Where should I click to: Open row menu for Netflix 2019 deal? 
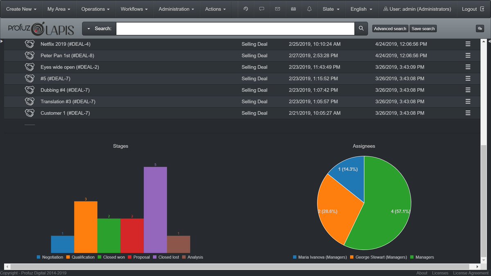(x=468, y=44)
